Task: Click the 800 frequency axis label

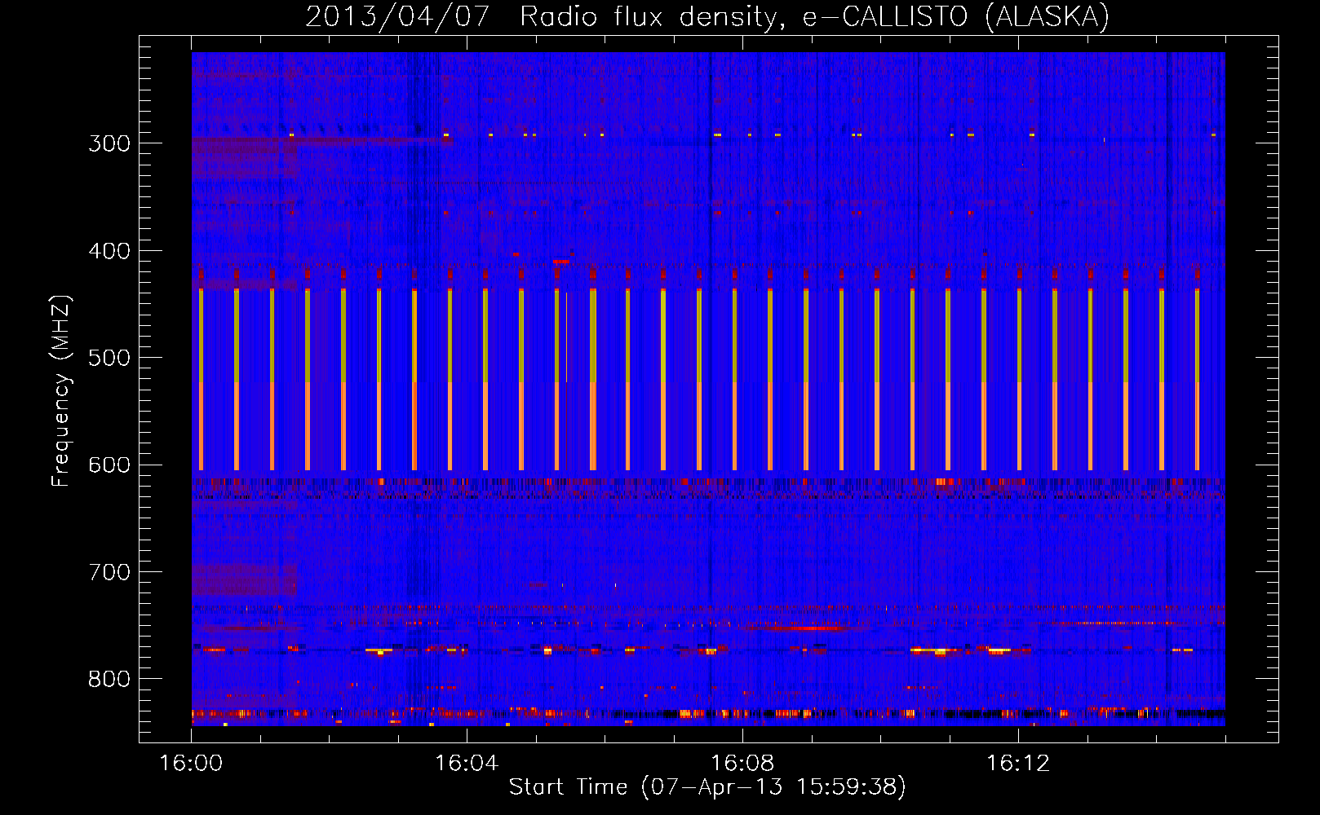Action: point(109,680)
